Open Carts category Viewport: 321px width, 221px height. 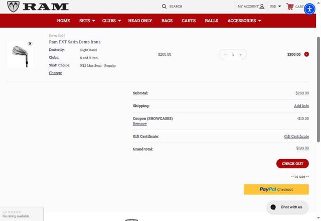pos(189,21)
